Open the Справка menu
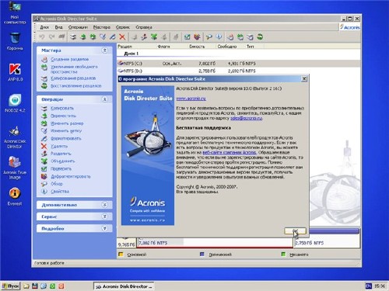 [144, 27]
